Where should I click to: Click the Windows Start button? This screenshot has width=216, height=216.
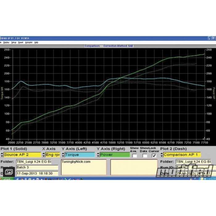(x=6, y=179)
